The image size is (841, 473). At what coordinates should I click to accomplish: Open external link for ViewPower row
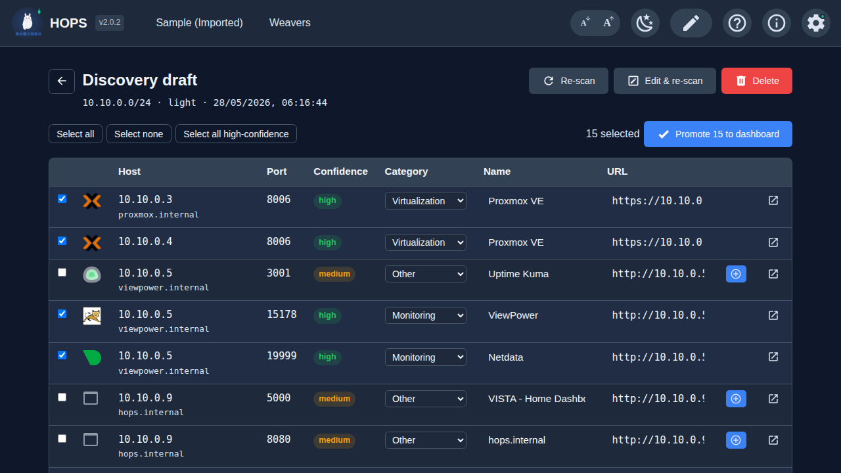pyautogui.click(x=773, y=315)
